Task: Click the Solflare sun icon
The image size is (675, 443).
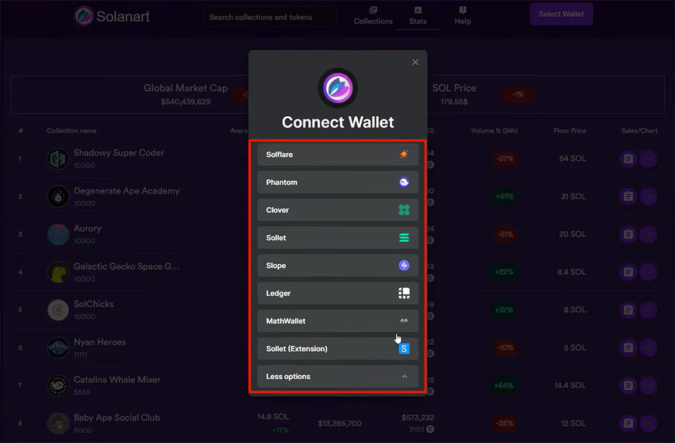Action: point(403,154)
